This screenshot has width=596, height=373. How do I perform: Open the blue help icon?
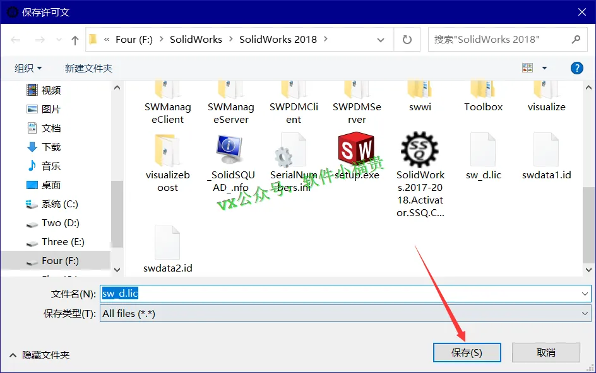click(x=576, y=68)
